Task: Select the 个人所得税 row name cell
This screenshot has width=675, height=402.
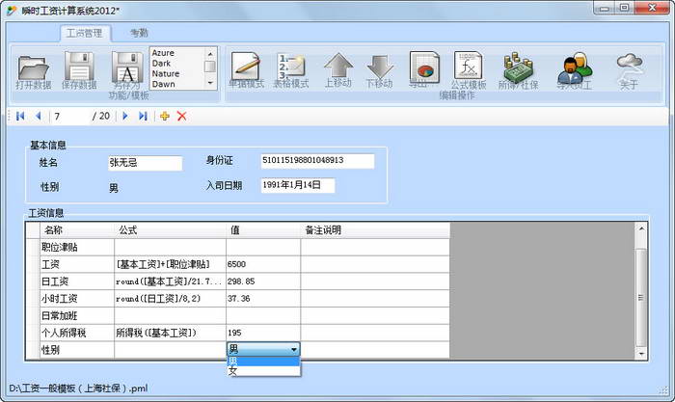Action: coord(77,333)
